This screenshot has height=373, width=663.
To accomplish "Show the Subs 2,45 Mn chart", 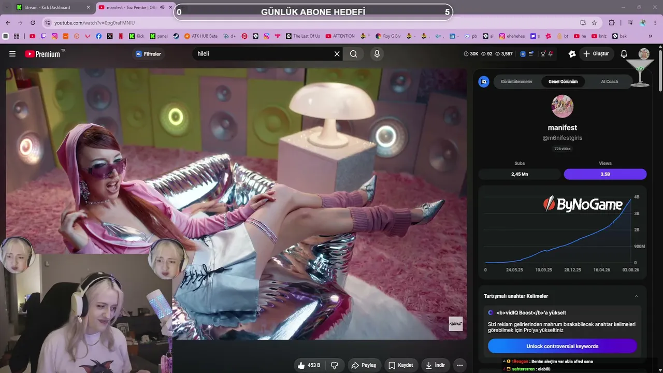I will (520, 174).
